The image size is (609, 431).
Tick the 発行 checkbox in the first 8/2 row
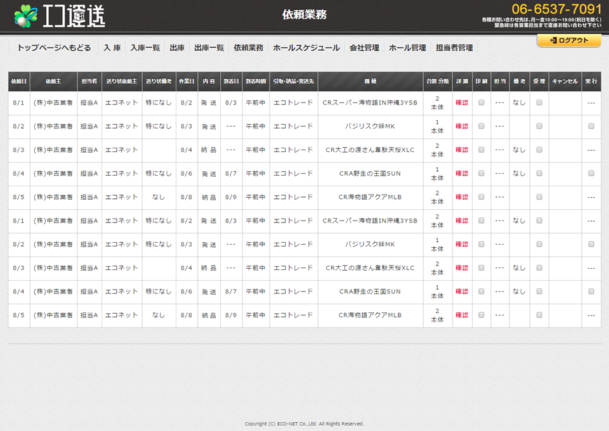(591, 126)
